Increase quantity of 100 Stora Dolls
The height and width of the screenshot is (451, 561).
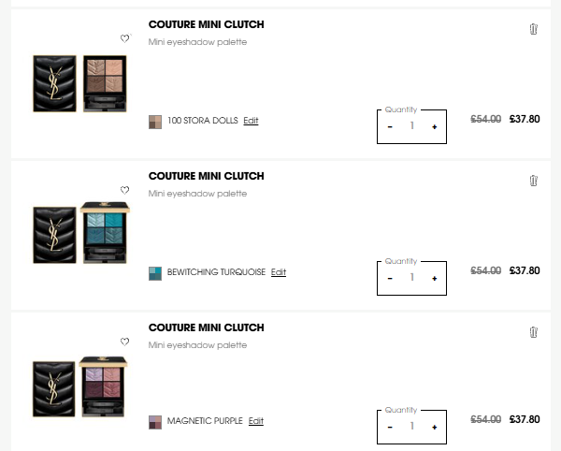435,126
